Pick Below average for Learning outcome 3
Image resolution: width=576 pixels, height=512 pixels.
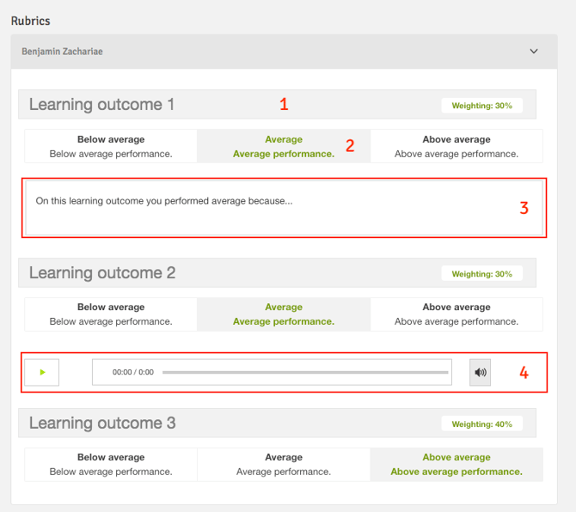[x=111, y=464]
